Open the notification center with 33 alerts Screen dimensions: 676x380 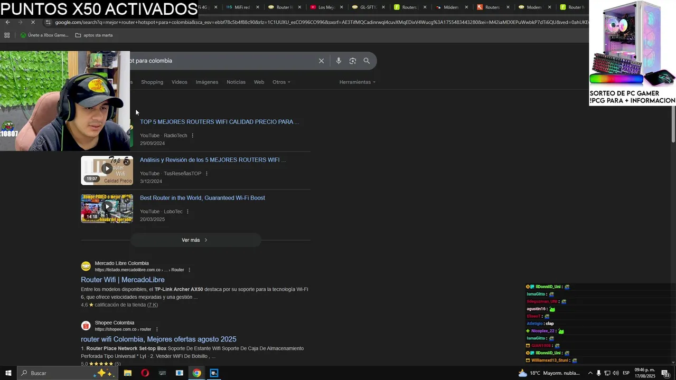click(x=665, y=374)
